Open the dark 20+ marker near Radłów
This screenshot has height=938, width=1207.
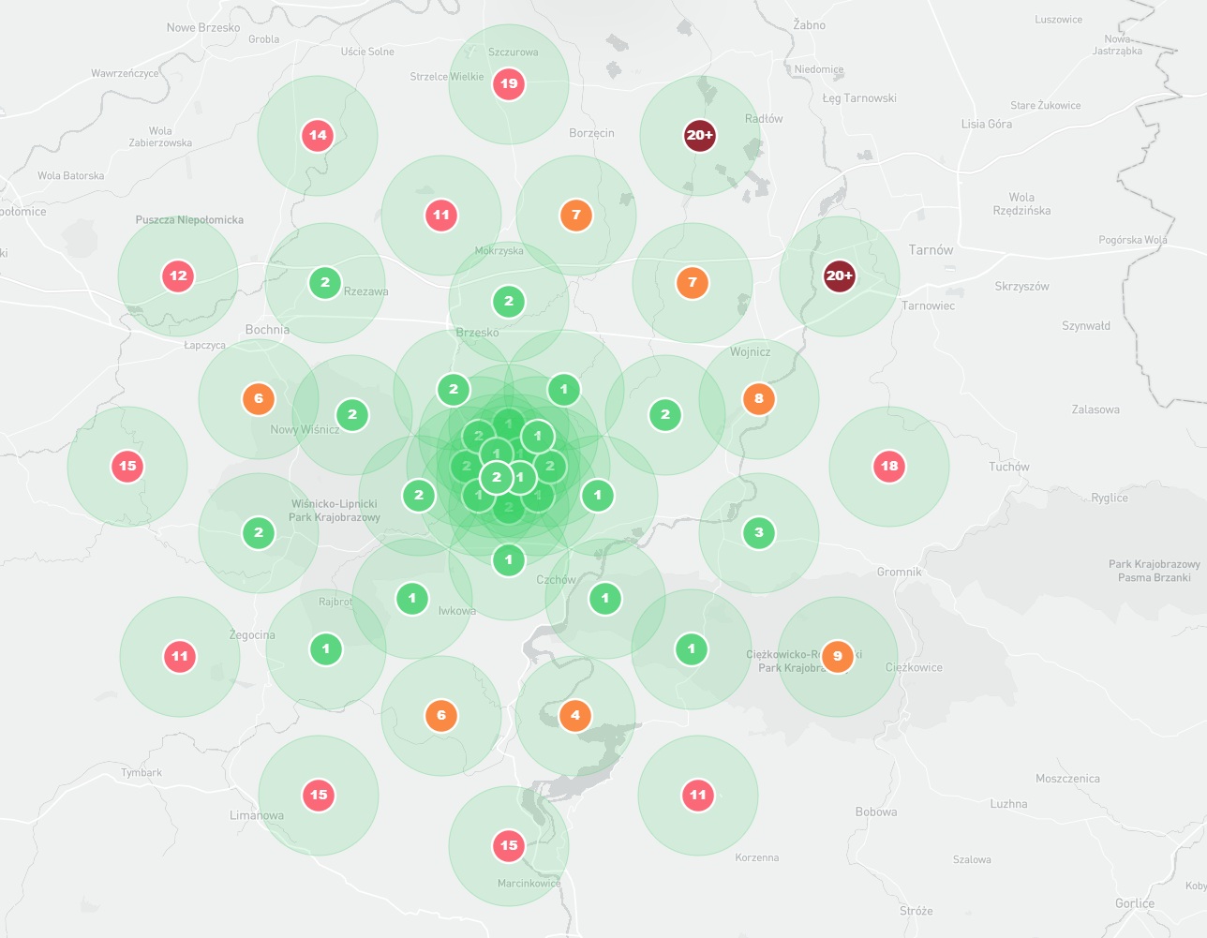coord(700,136)
